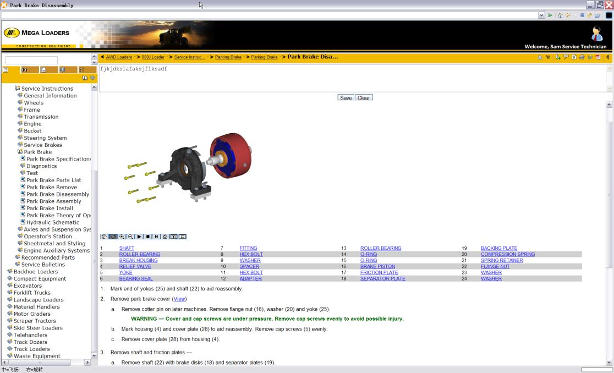Open the address bar dropdown
Screen dimensions: 614x373
coord(542,15)
